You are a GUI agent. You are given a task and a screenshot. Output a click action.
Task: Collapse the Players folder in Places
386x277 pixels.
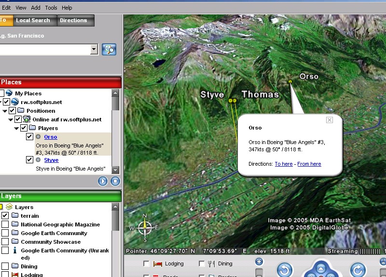click(16, 128)
